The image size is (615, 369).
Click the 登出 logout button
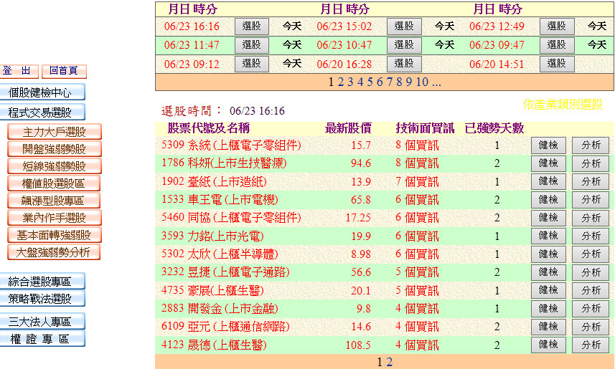click(19, 71)
